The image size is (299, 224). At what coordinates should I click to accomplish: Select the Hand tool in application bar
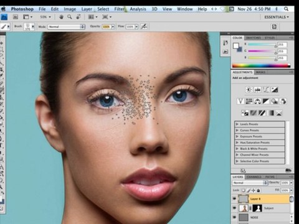(x=61, y=17)
